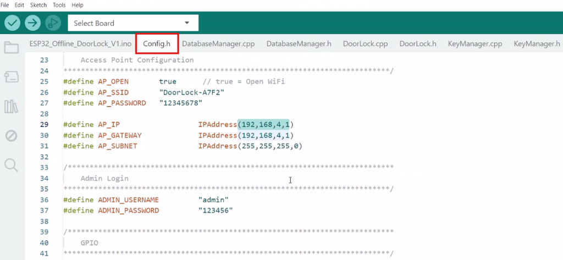Click the "GPIO" comment heading
The image size is (563, 260).
click(x=89, y=243)
